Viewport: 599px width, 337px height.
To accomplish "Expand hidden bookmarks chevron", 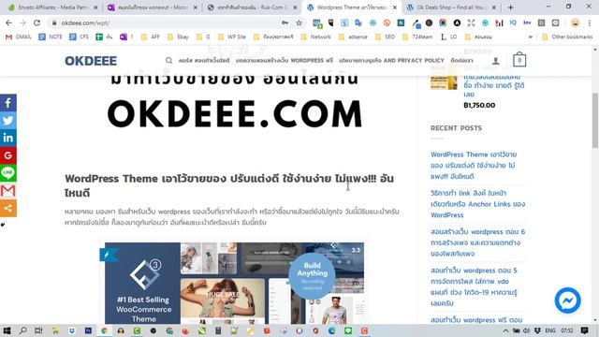I will (x=531, y=37).
